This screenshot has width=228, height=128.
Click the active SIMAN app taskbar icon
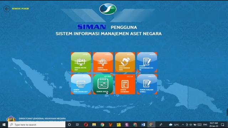point(151,125)
